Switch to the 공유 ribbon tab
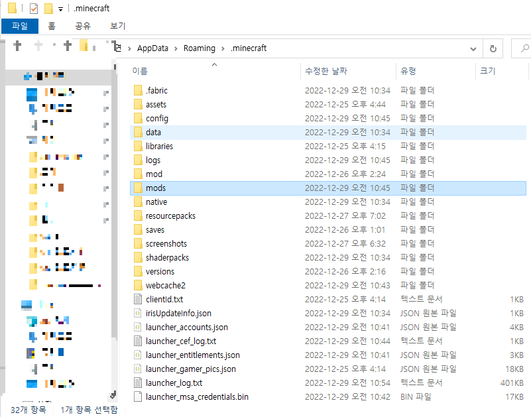Image resolution: width=531 pixels, height=417 pixels. [83, 26]
